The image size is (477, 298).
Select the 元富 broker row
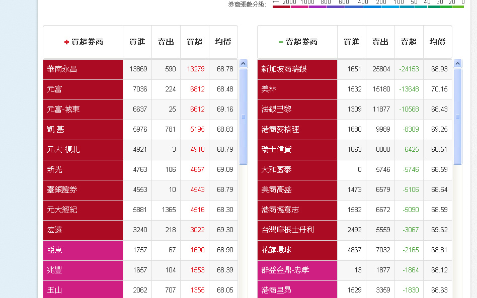tap(140, 89)
